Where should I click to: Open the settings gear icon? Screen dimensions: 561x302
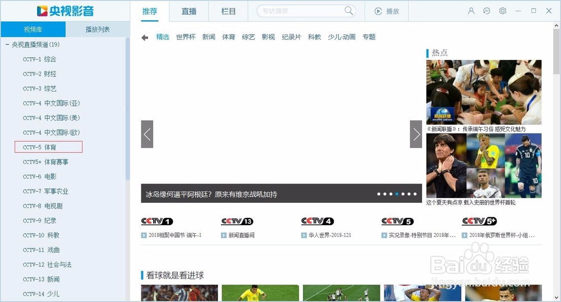point(503,11)
